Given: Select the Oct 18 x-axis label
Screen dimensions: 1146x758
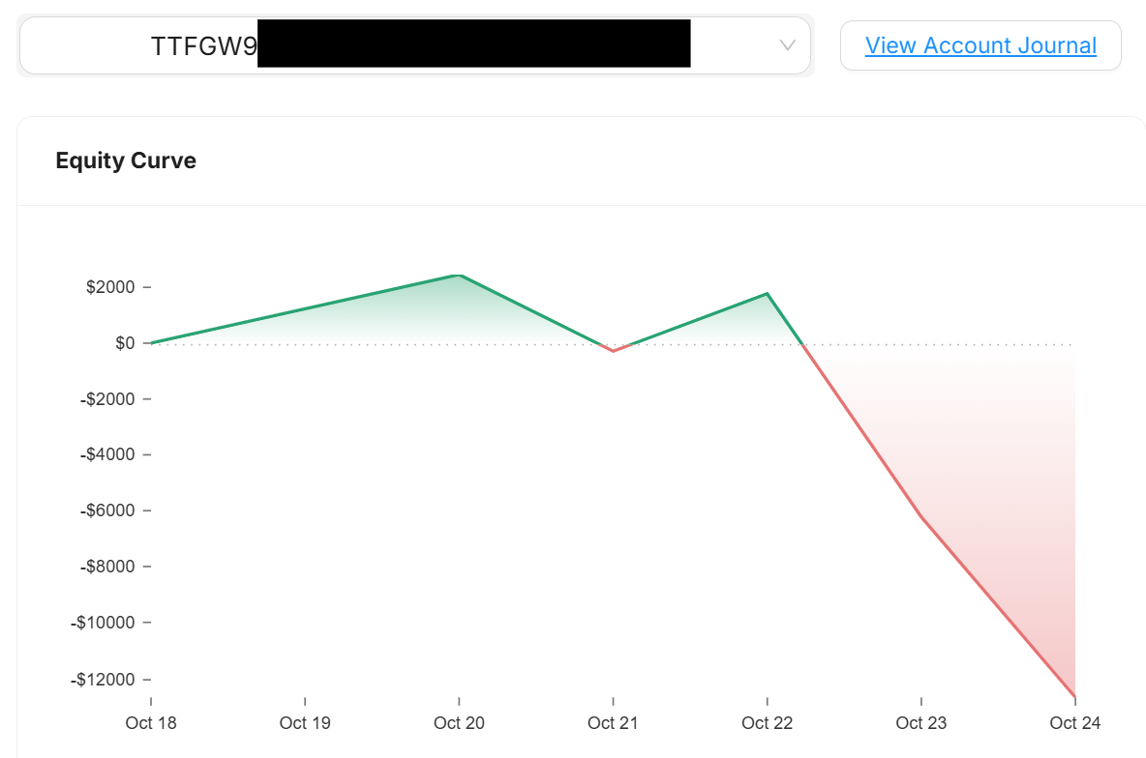Looking at the screenshot, I should tap(151, 723).
